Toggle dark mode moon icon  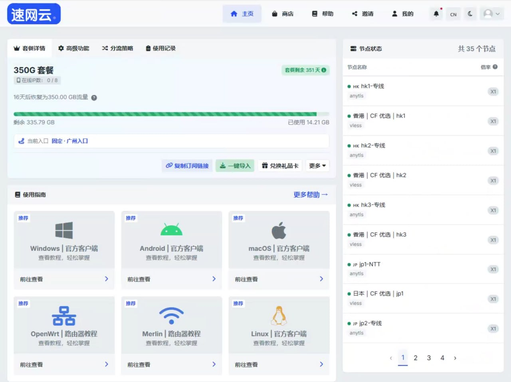470,14
